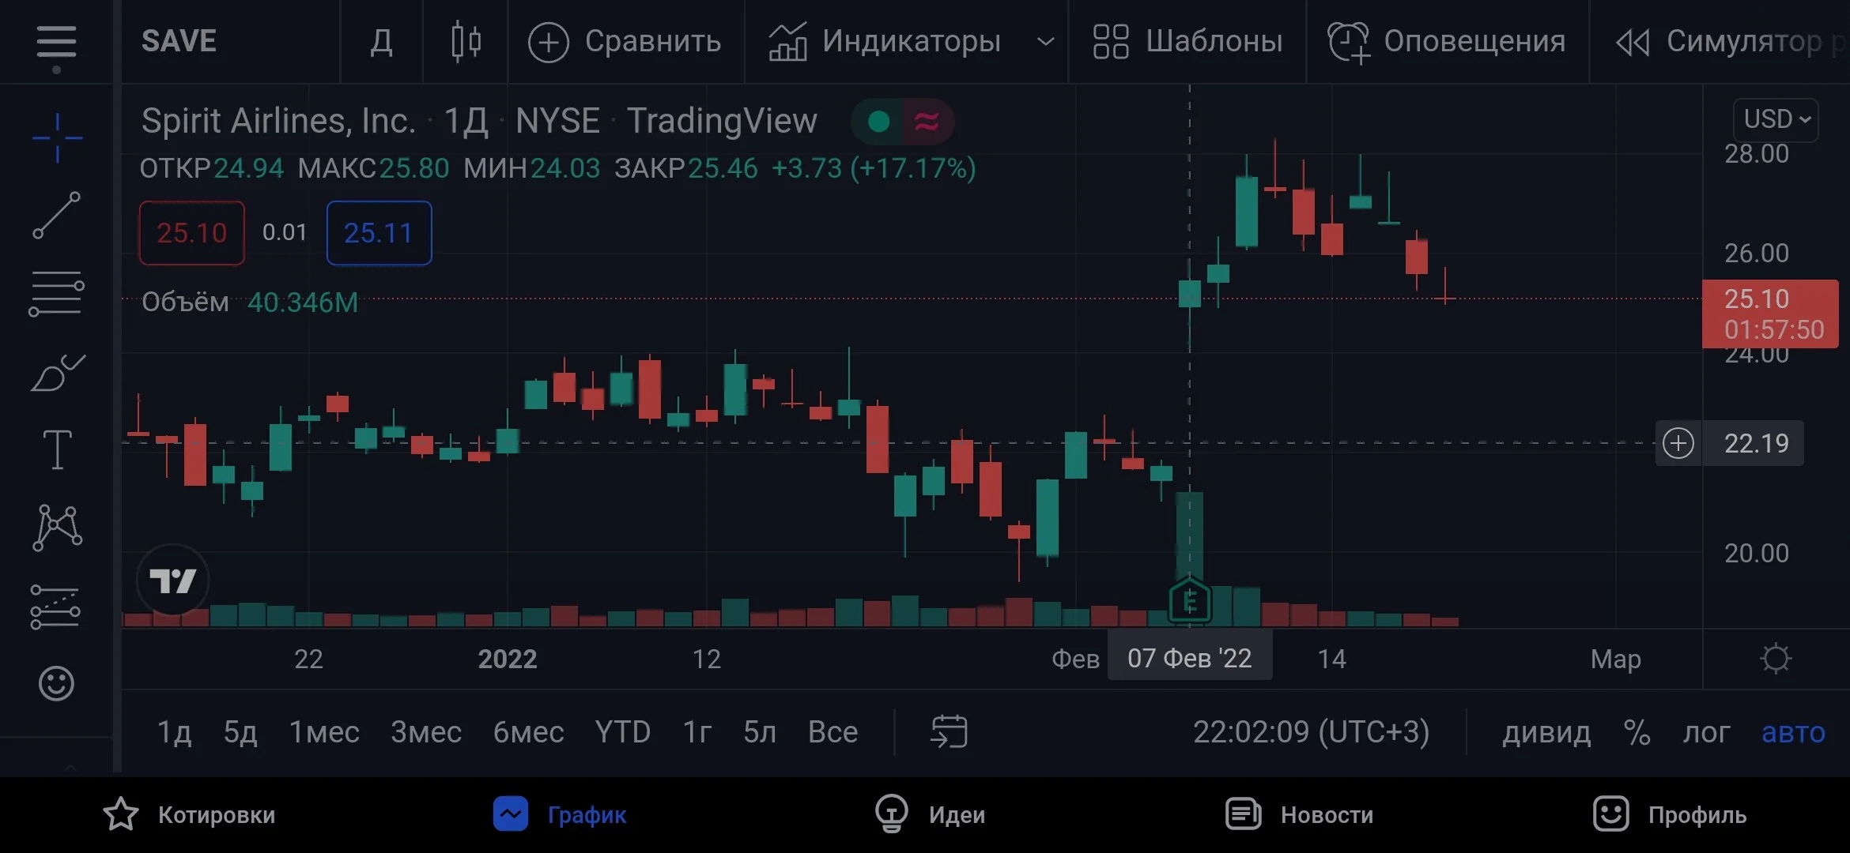Toggle дивид dividend adjustment
Image resolution: width=1850 pixels, height=853 pixels.
pos(1546,733)
